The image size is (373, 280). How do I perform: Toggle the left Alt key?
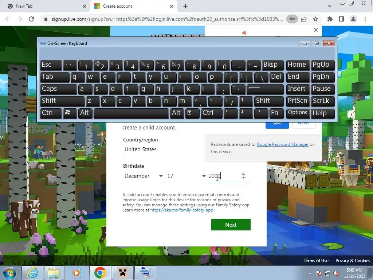coord(85,113)
